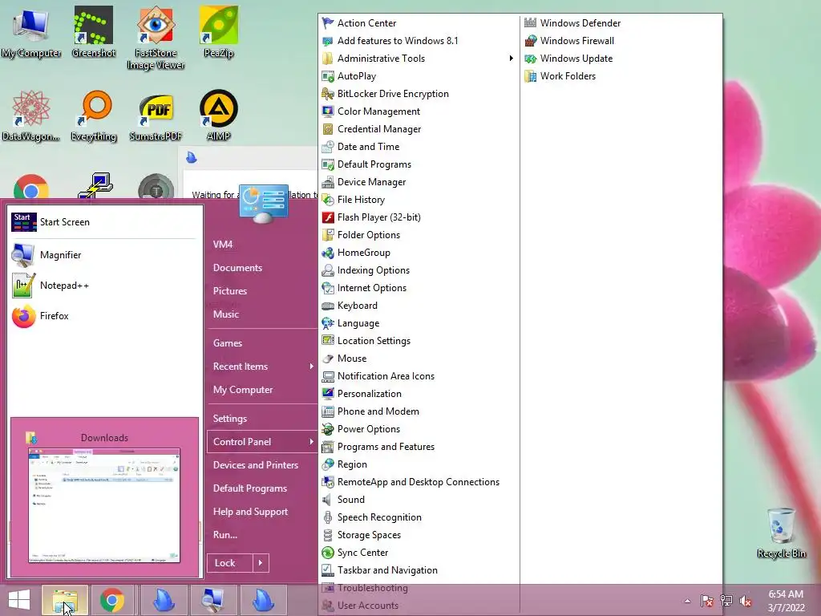Open FastStone Image Viewer desktop icon
Image resolution: width=821 pixels, height=616 pixels.
(156, 38)
